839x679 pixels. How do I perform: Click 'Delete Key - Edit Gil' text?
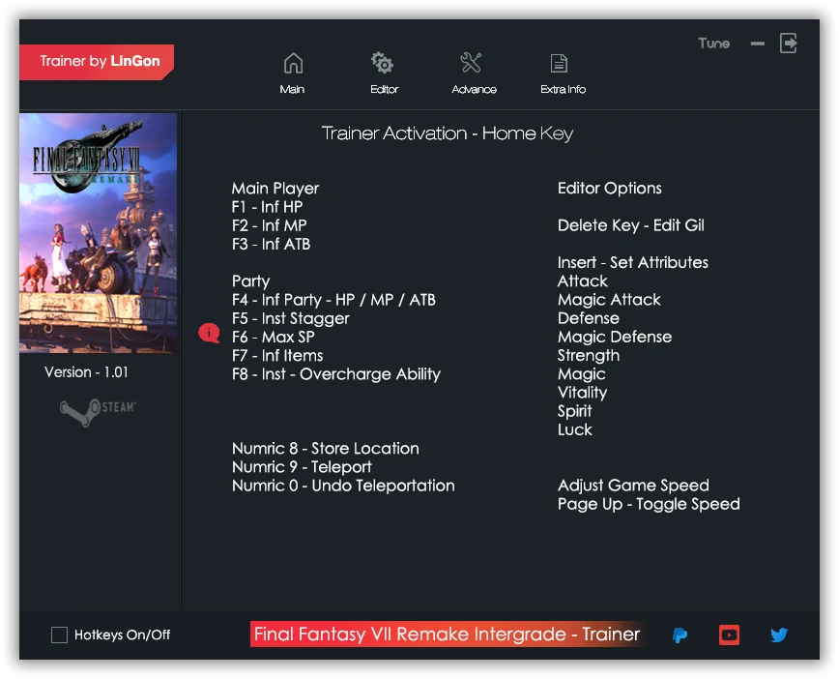[x=631, y=225]
